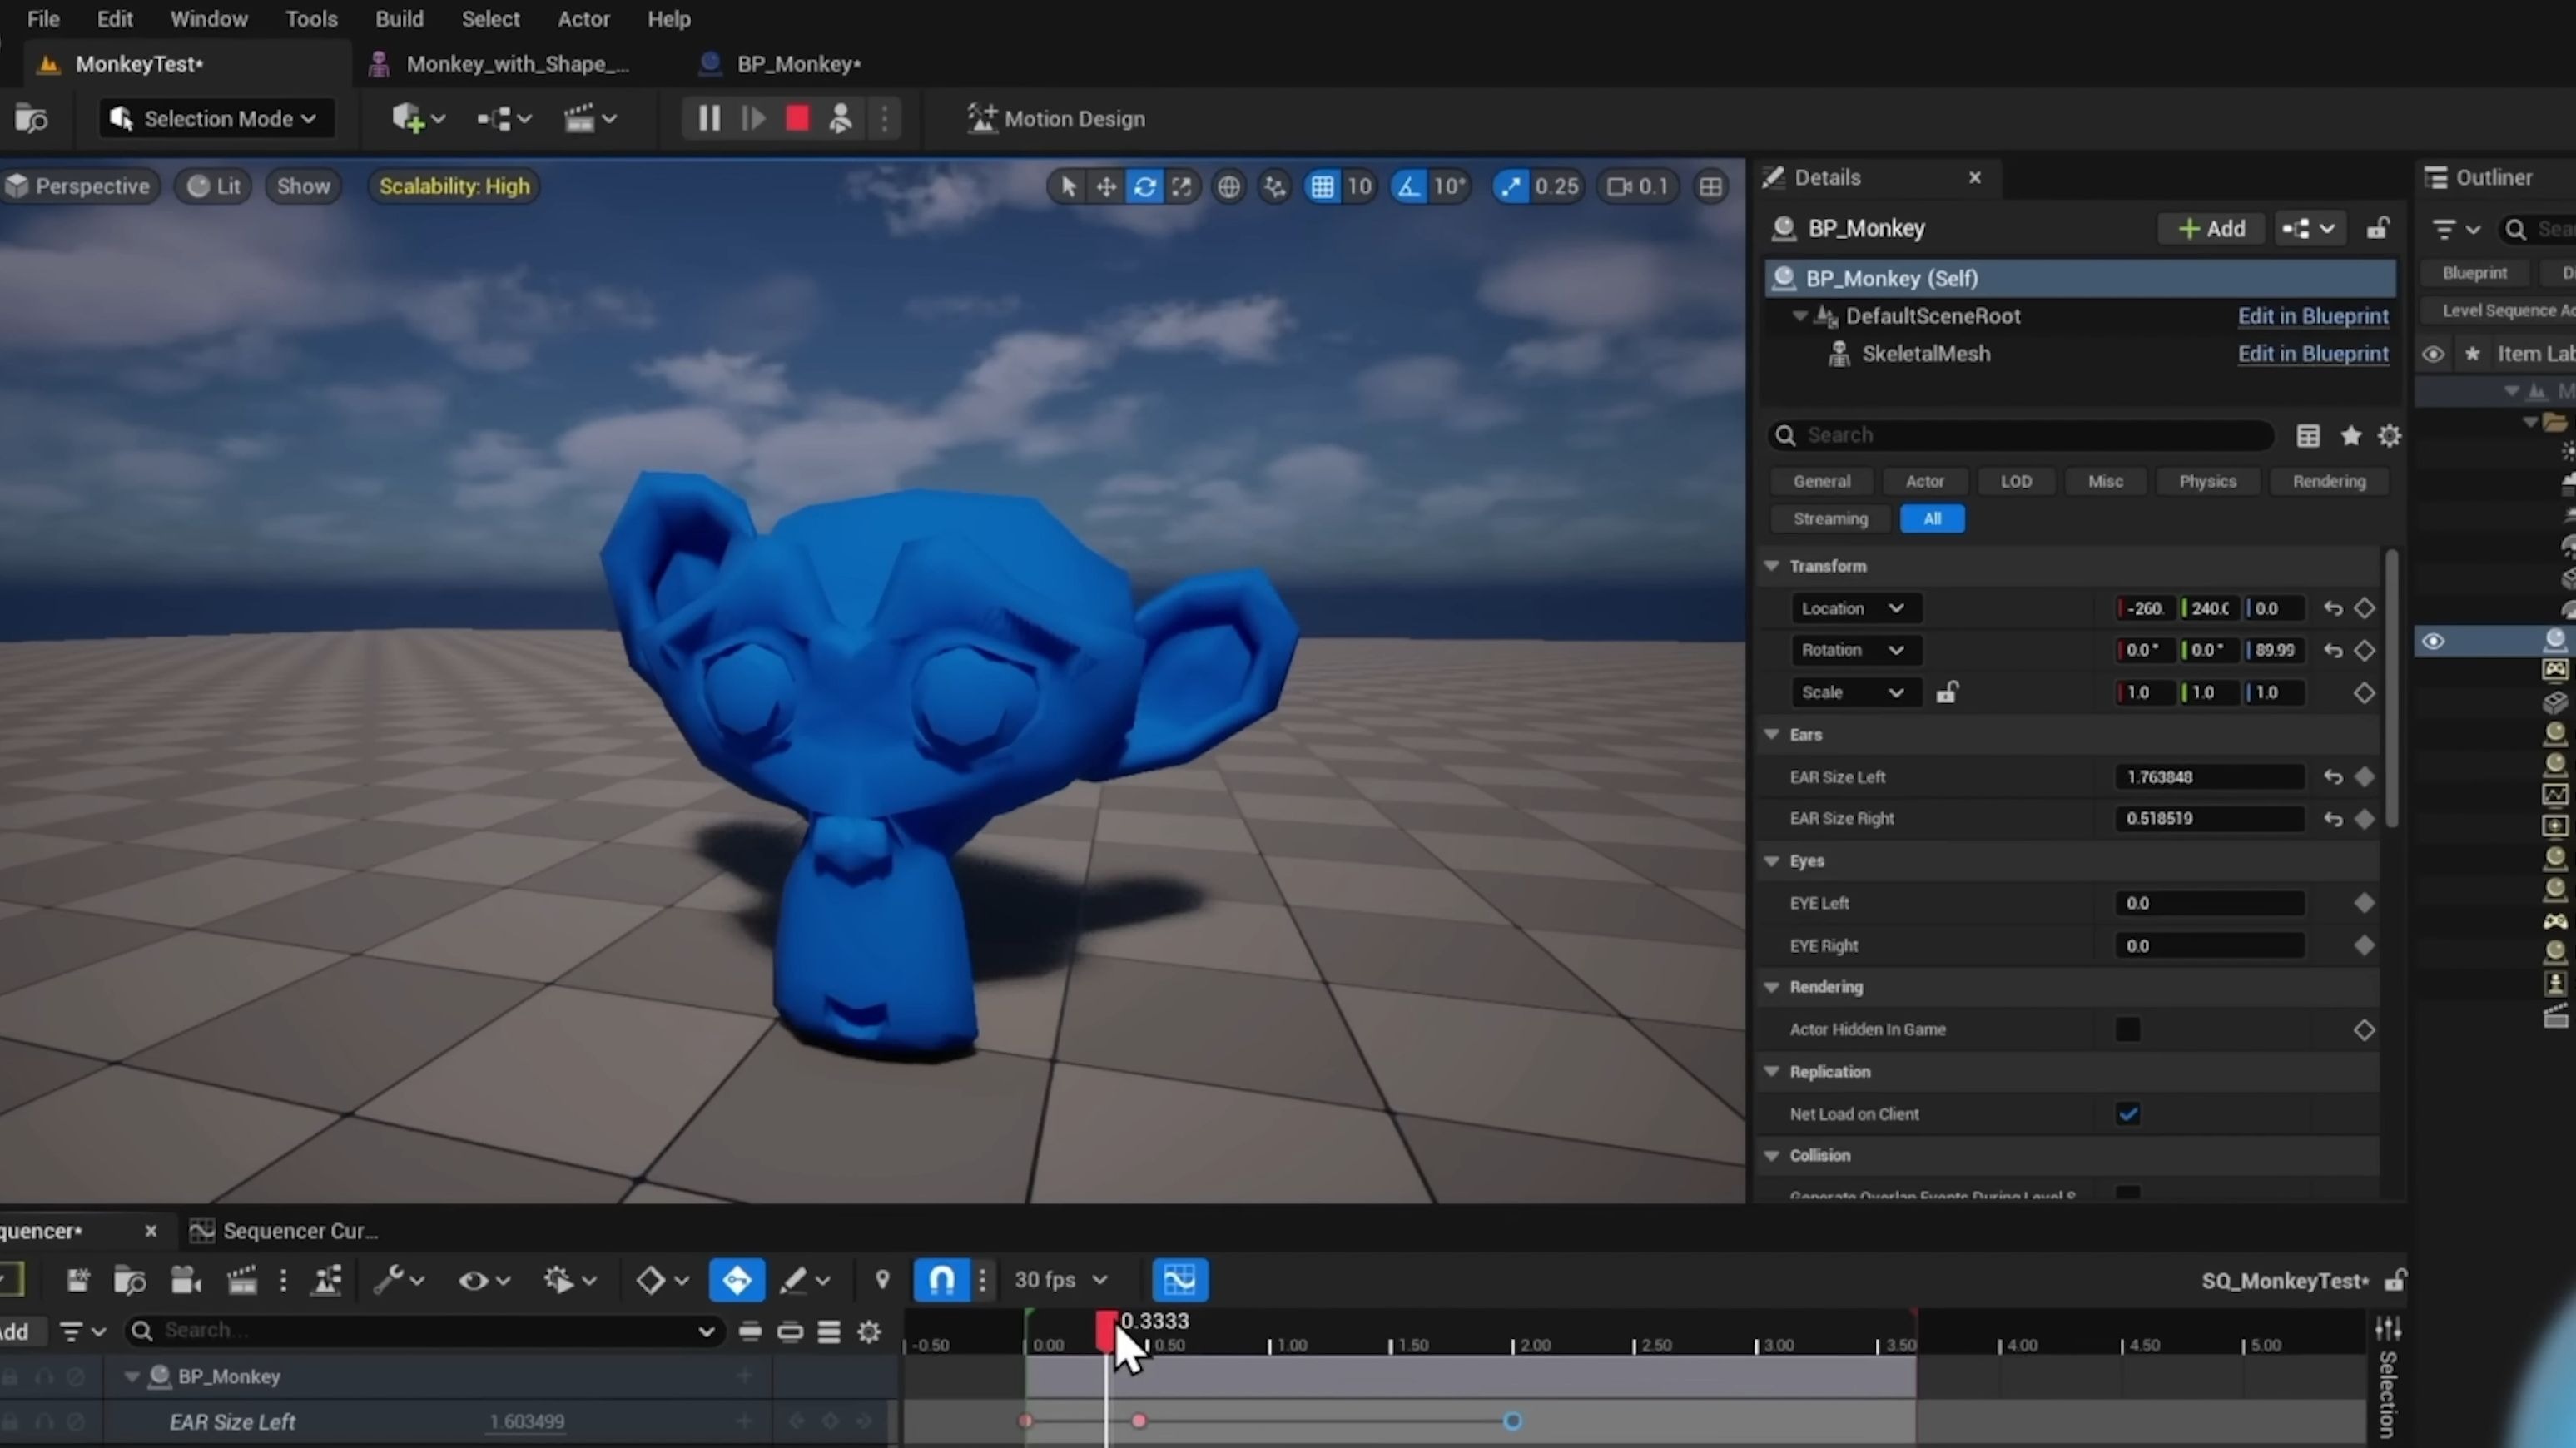Open Rotation type dropdown in Transform

point(1855,650)
